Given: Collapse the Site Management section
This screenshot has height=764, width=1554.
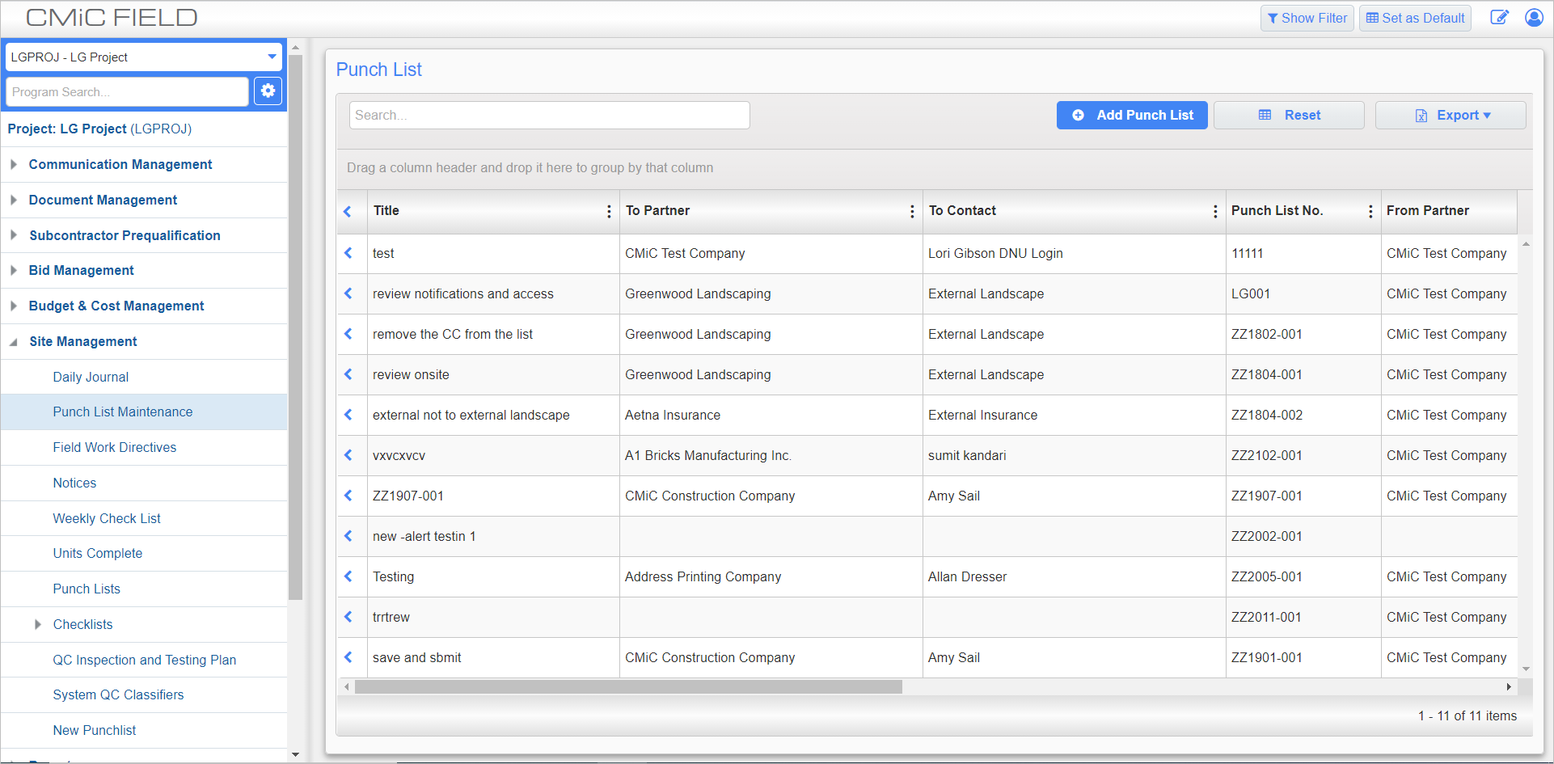Looking at the screenshot, I should tap(14, 342).
